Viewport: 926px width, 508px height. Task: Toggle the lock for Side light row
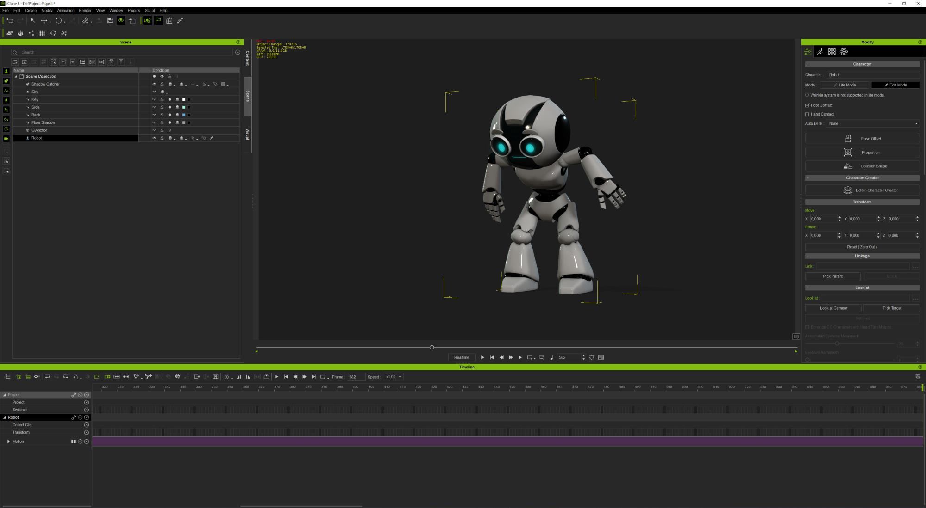[x=162, y=107]
